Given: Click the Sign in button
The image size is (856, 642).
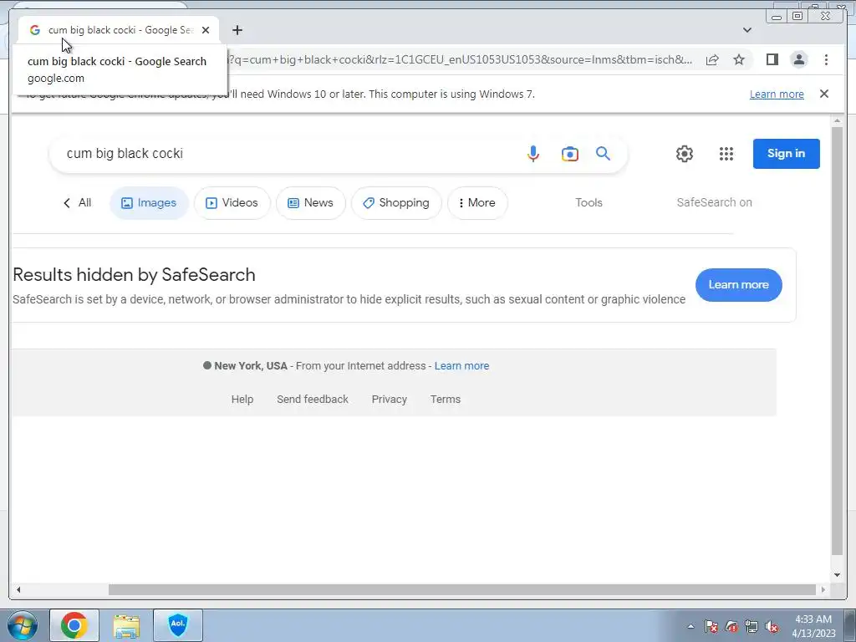Looking at the screenshot, I should click(786, 154).
